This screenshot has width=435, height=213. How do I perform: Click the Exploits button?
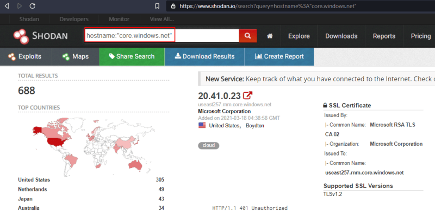26,56
